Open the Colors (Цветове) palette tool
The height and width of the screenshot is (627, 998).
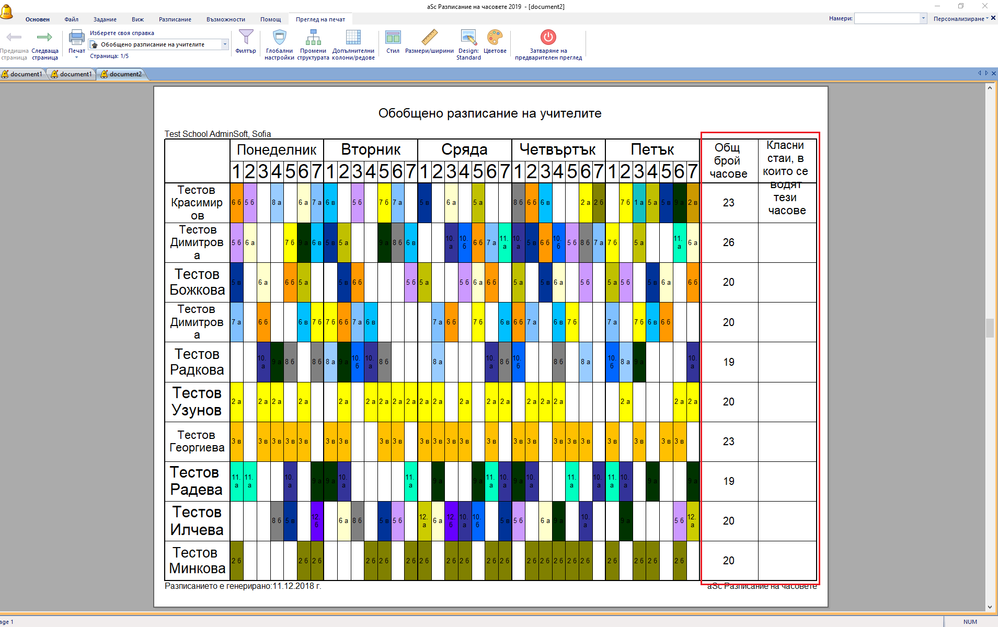495,38
